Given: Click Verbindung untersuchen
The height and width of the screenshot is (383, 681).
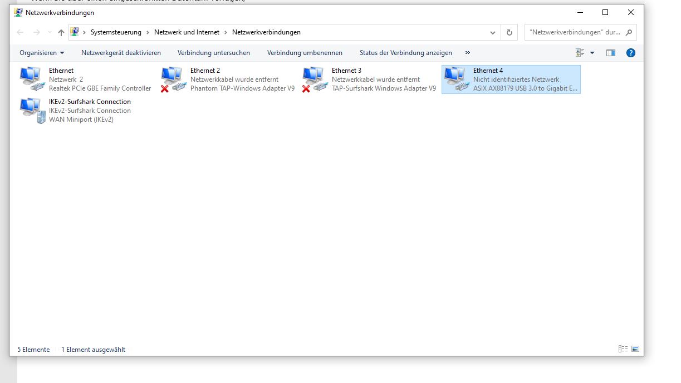Looking at the screenshot, I should [214, 53].
